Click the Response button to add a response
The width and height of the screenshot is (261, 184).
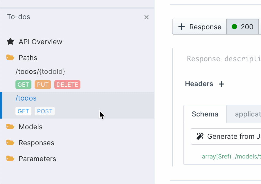point(199,27)
